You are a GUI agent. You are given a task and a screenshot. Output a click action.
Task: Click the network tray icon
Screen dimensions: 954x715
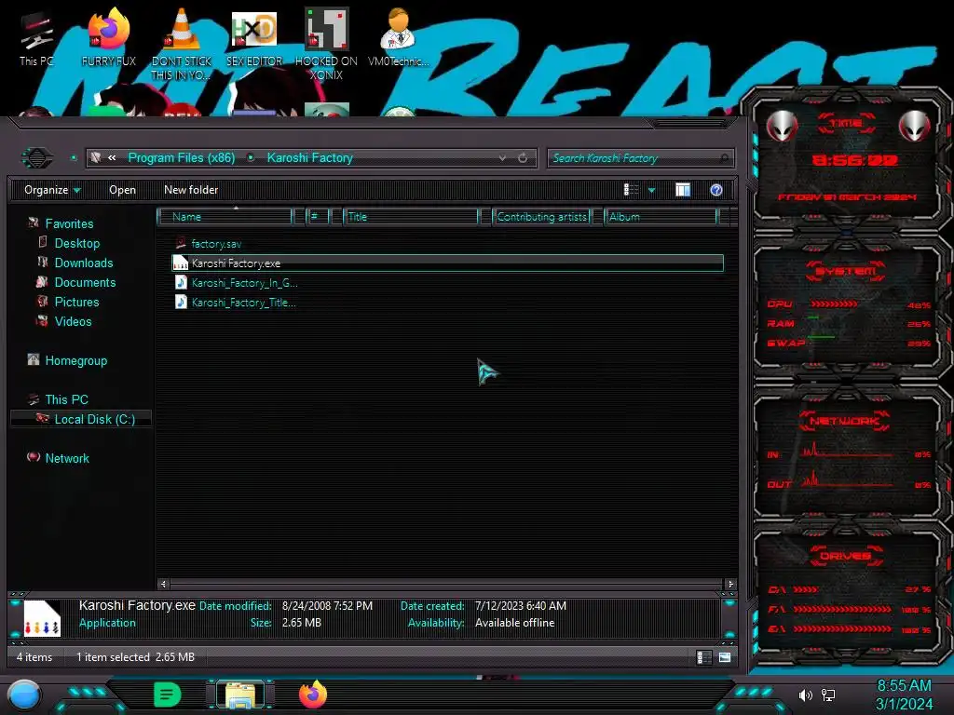point(828,695)
